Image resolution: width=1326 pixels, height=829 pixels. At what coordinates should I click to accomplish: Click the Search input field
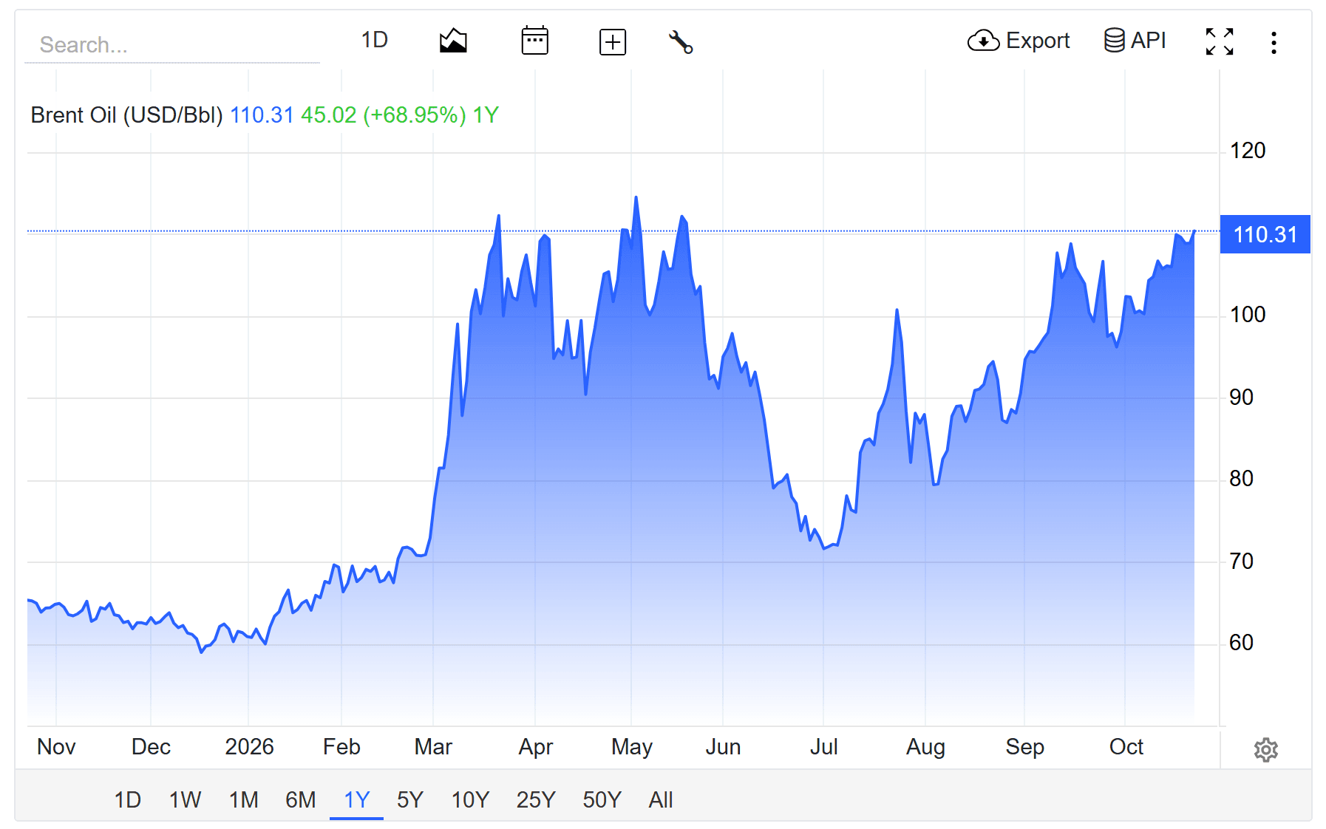[x=172, y=45]
